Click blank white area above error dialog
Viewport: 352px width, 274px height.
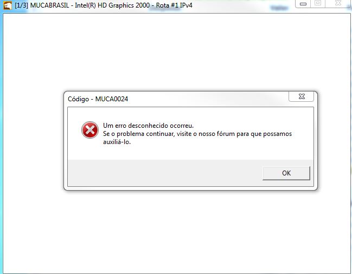pos(177,52)
